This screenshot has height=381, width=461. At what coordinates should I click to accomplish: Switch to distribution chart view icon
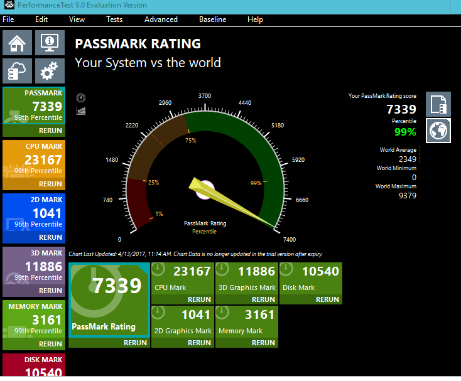click(x=81, y=110)
